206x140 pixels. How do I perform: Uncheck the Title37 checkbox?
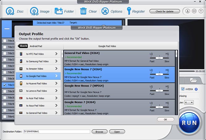tap(5, 85)
